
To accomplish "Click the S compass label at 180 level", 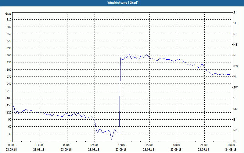I will pos(234,98).
